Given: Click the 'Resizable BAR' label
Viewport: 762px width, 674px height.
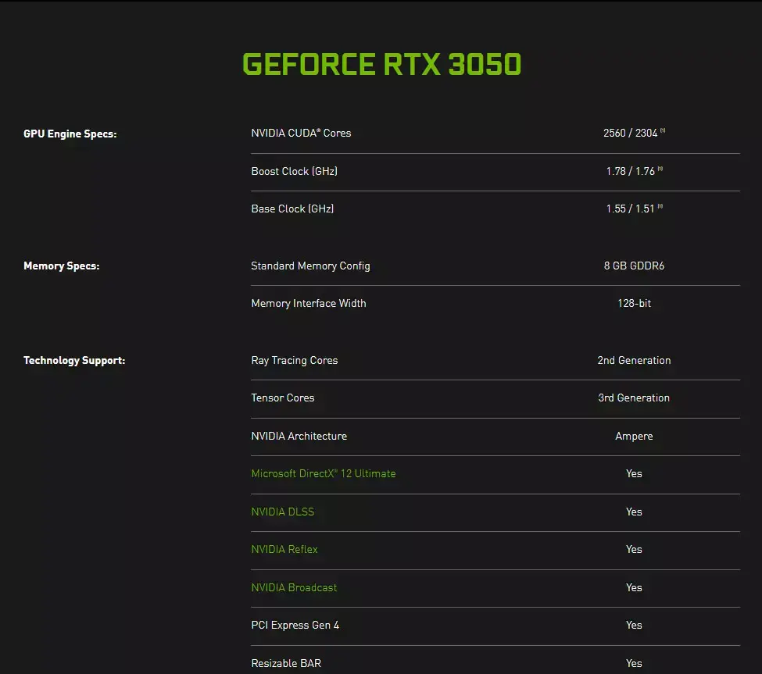Looking at the screenshot, I should click(x=286, y=663).
